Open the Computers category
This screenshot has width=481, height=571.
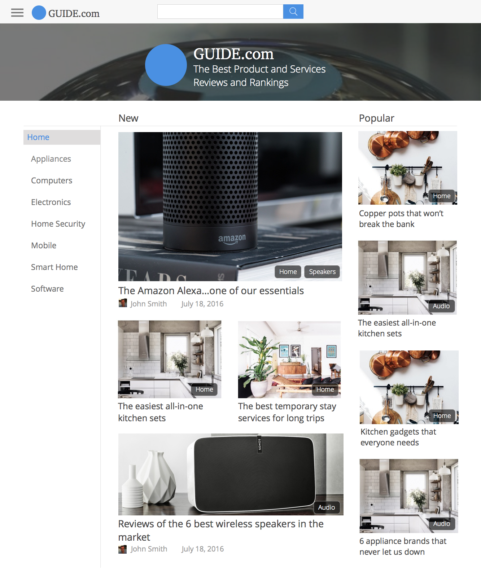pyautogui.click(x=52, y=180)
